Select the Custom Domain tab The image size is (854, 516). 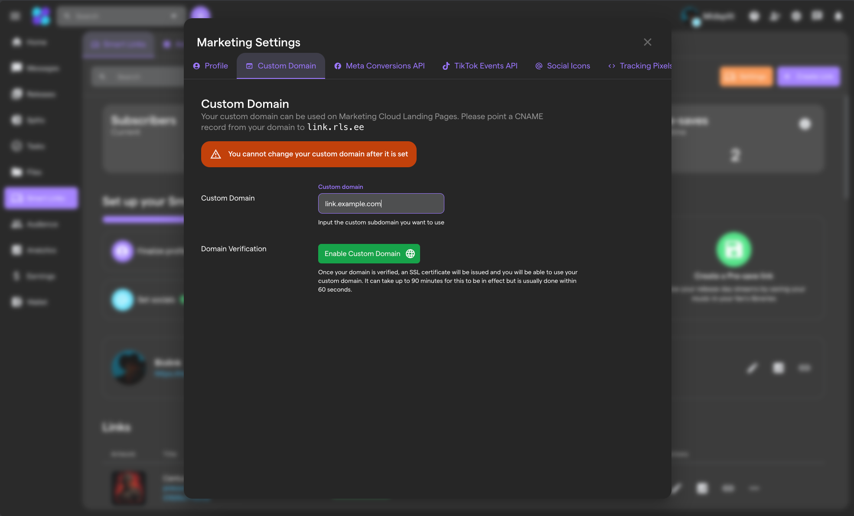pyautogui.click(x=280, y=66)
